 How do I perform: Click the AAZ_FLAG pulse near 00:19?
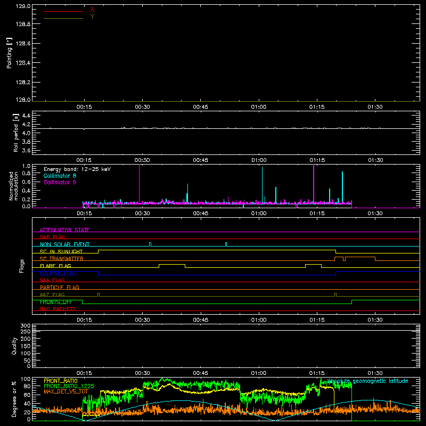coord(99,294)
